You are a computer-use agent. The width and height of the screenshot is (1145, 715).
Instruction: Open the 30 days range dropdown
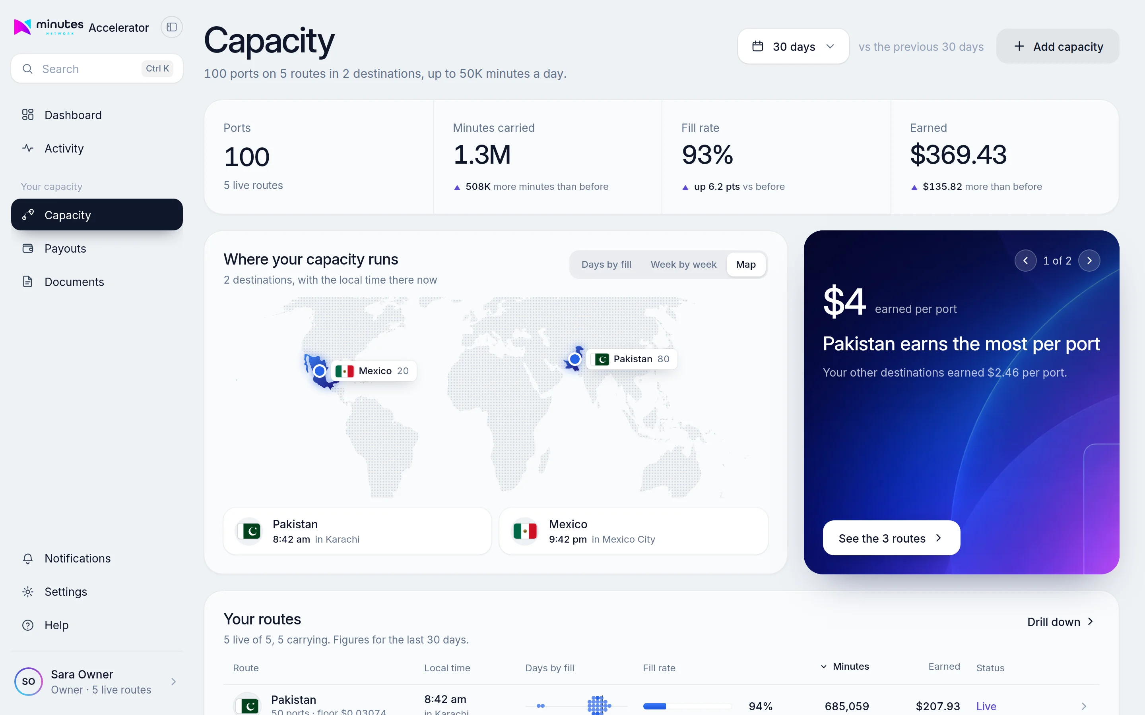(x=793, y=46)
